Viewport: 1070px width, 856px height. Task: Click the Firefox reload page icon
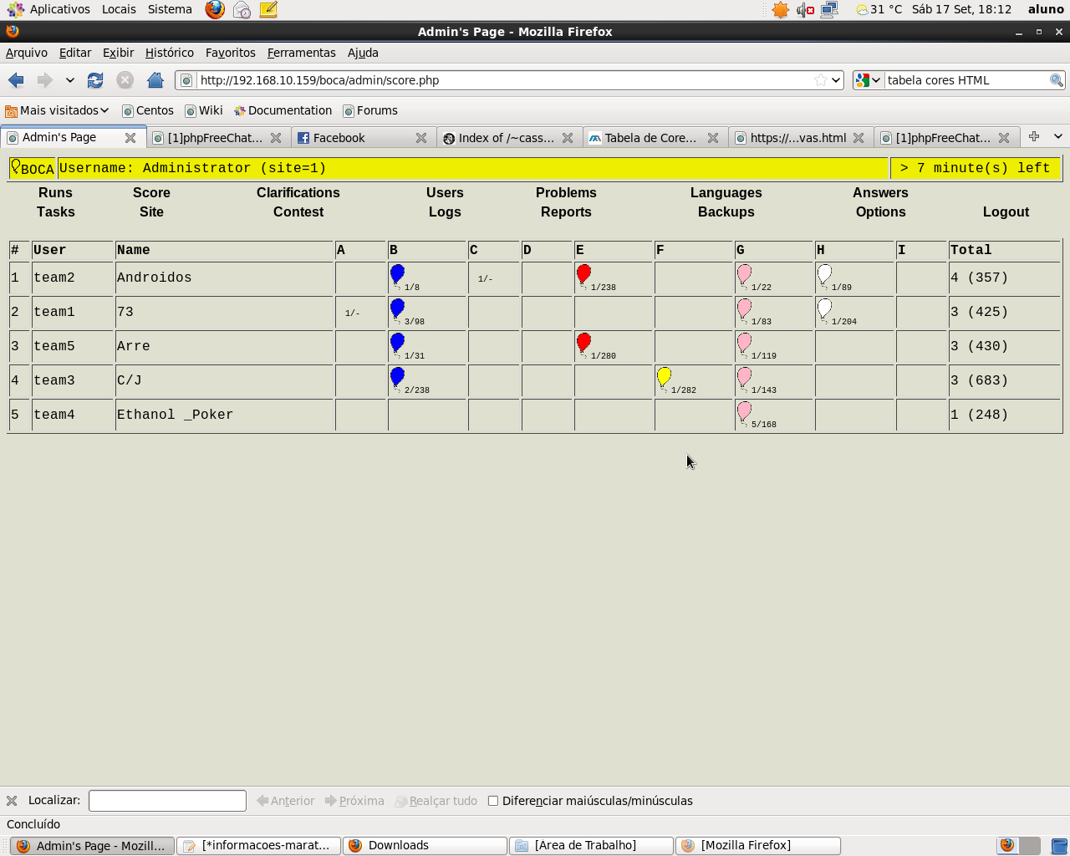click(95, 80)
